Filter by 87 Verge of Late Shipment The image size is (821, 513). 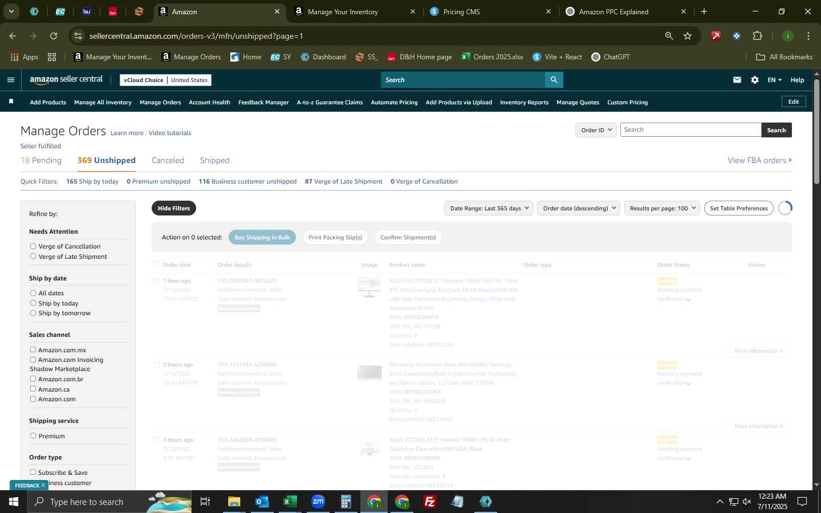click(343, 181)
